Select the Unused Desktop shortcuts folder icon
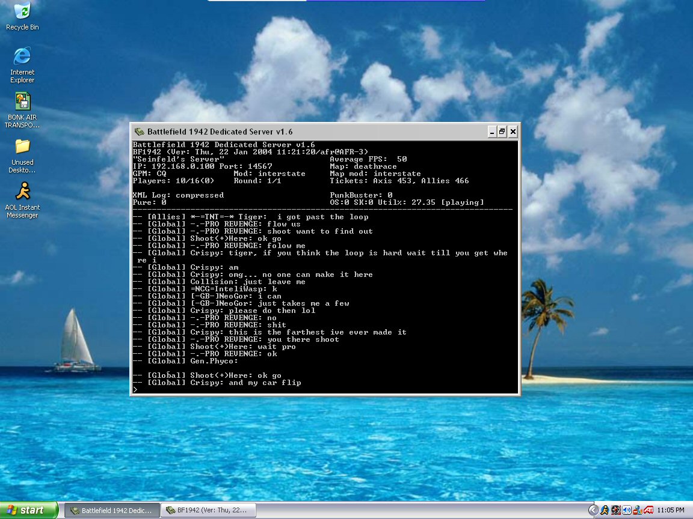This screenshot has width=693, height=519. [x=22, y=156]
